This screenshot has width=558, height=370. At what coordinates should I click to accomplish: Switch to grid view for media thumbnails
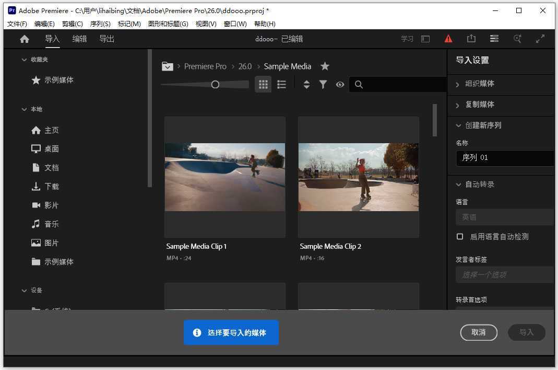pos(263,84)
